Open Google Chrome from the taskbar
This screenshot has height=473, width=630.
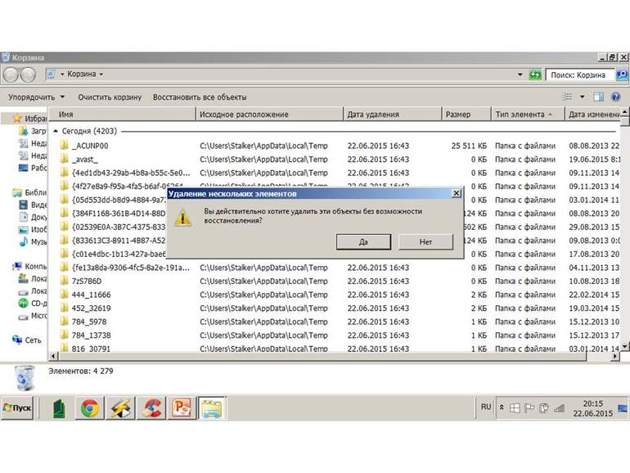pyautogui.click(x=90, y=408)
